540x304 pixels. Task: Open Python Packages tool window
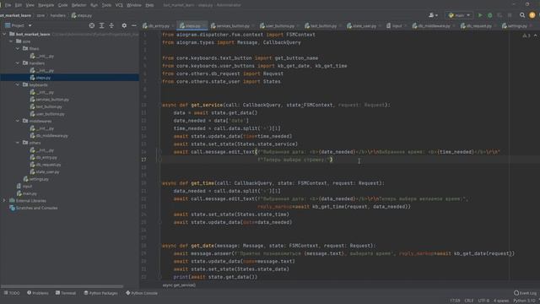pos(100,293)
